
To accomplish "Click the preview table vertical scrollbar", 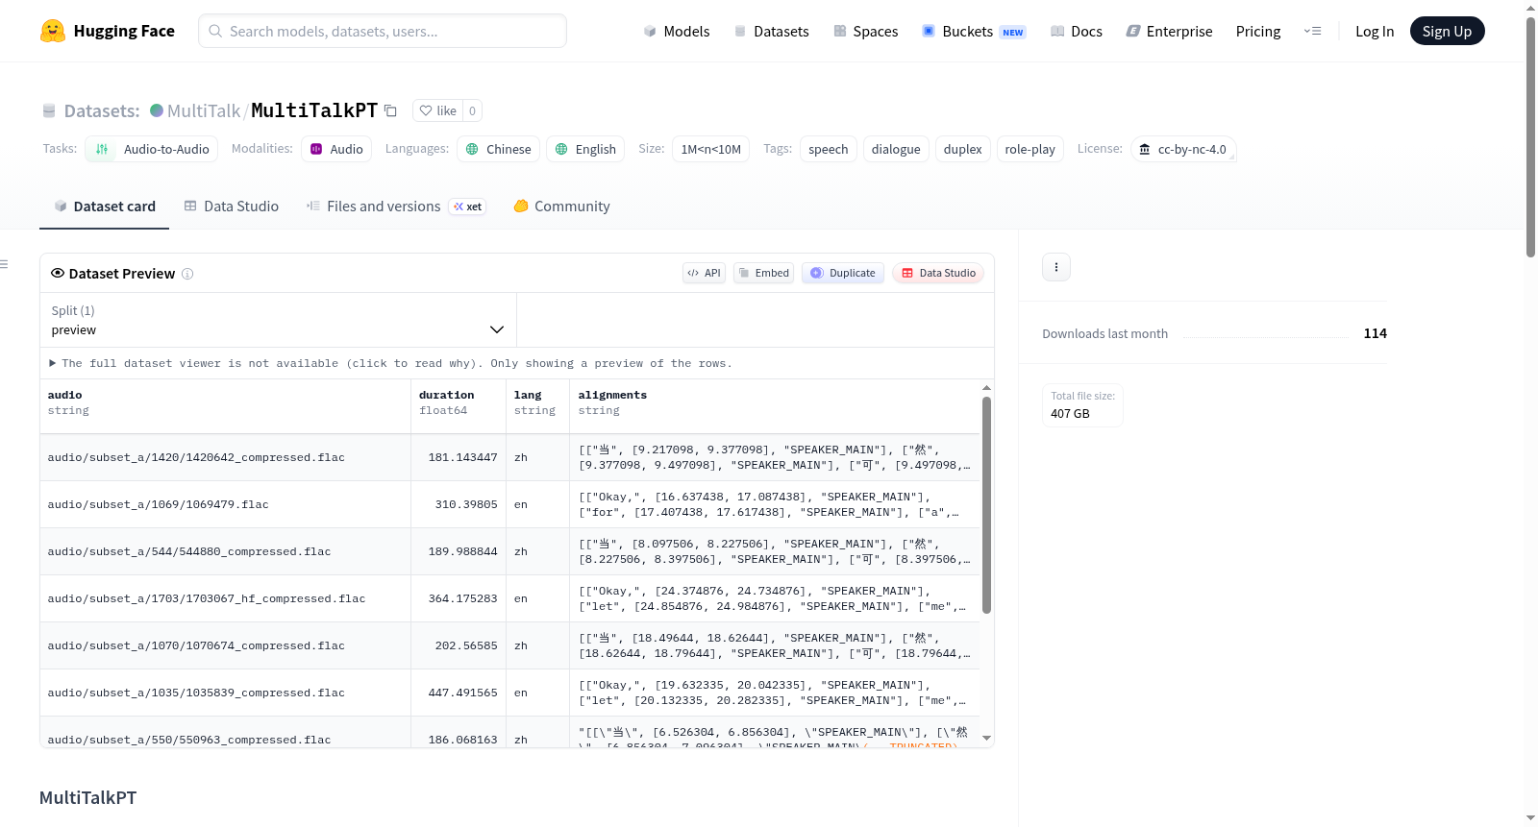I will (x=986, y=504).
